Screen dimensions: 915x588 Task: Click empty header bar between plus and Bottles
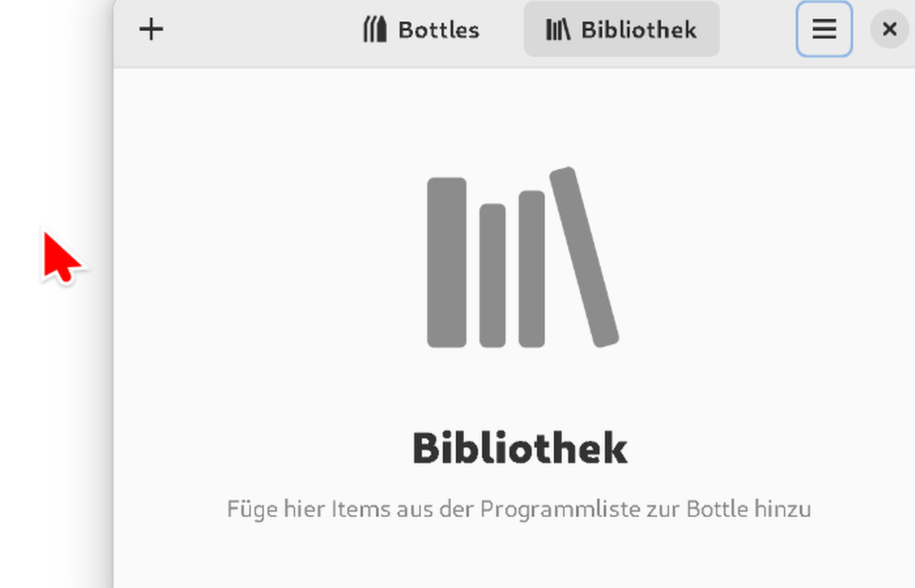coord(262,29)
